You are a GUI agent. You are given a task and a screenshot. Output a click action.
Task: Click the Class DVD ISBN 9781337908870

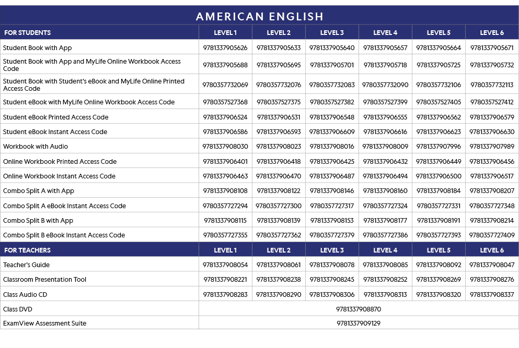coord(359,309)
